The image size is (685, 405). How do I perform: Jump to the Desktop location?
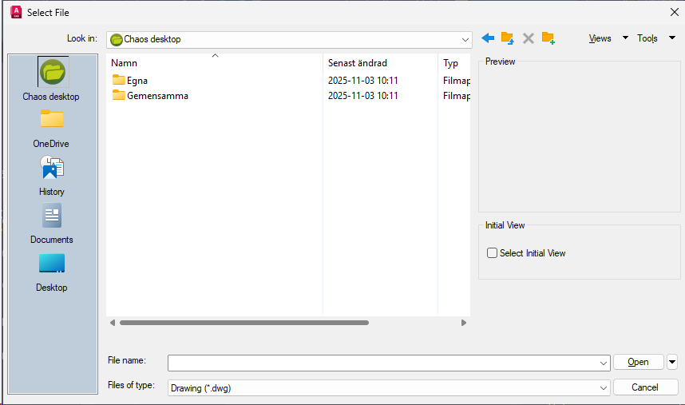51,272
